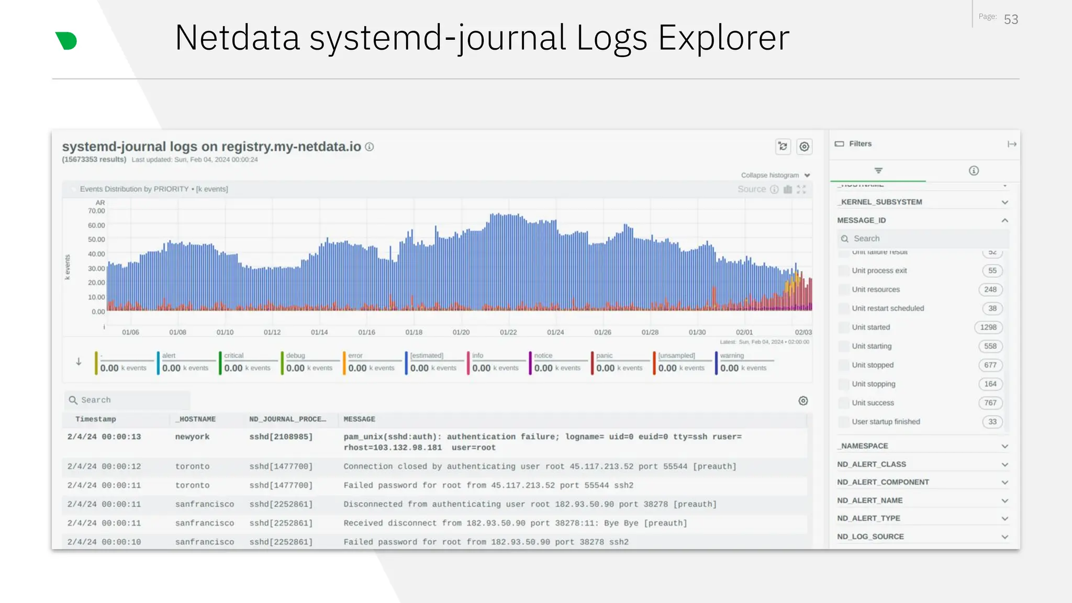
Task: Select 'Disconnected from authenticating user root' row
Action: (x=434, y=504)
